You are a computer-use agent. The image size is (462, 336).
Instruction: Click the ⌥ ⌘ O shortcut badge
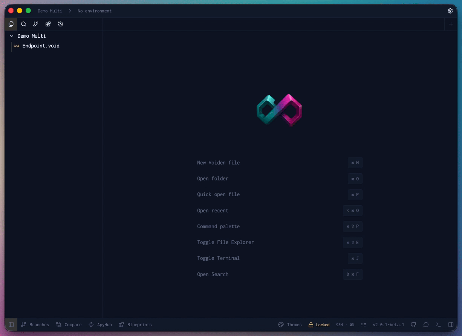tap(353, 211)
